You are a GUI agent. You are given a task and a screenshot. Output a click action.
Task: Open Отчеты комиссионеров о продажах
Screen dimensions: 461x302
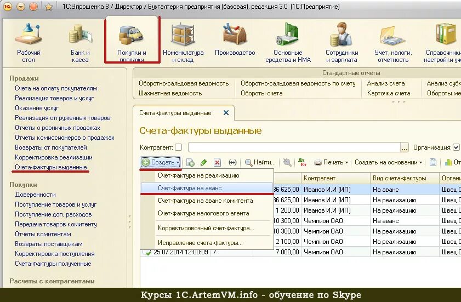coord(64,138)
